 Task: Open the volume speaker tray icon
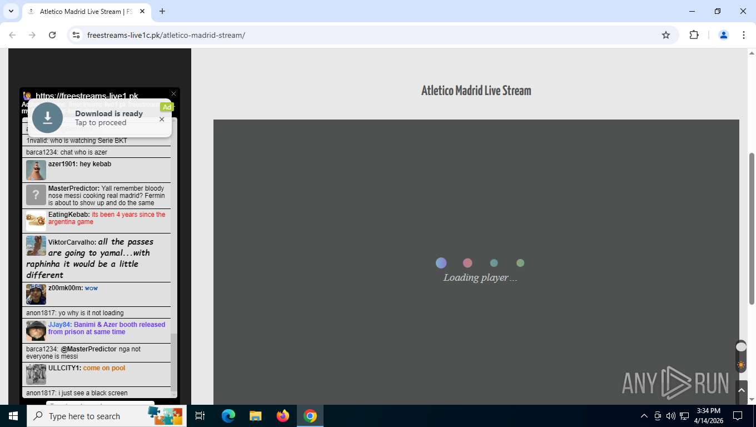point(671,416)
